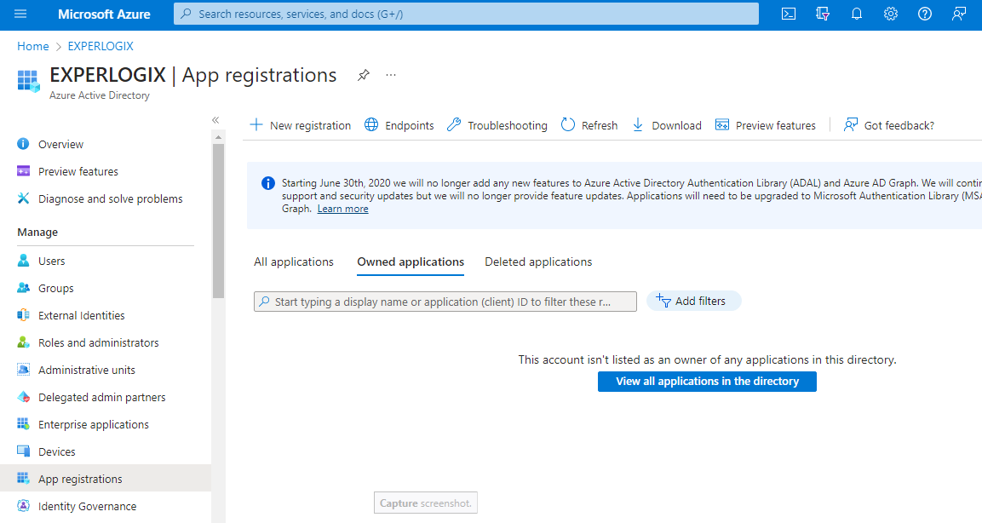Open the Help question mark icon
Viewport: 982px width, 523px height.
pyautogui.click(x=924, y=14)
